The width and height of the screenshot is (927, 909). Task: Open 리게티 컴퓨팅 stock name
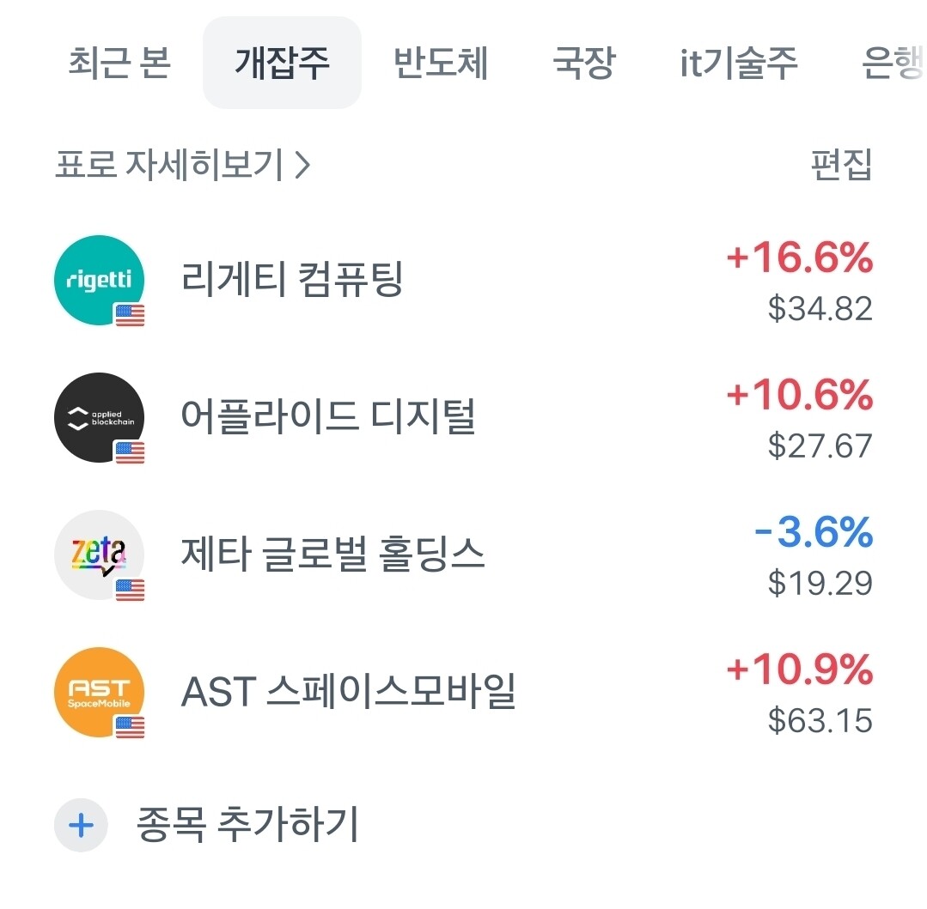(292, 280)
